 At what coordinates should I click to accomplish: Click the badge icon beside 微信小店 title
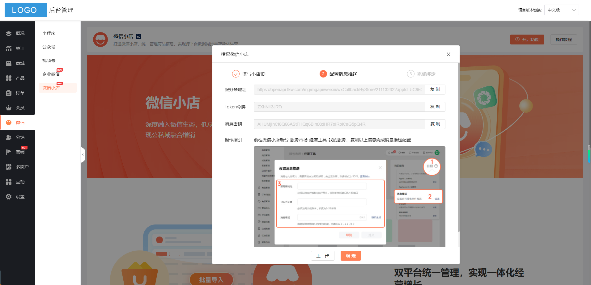pos(138,36)
